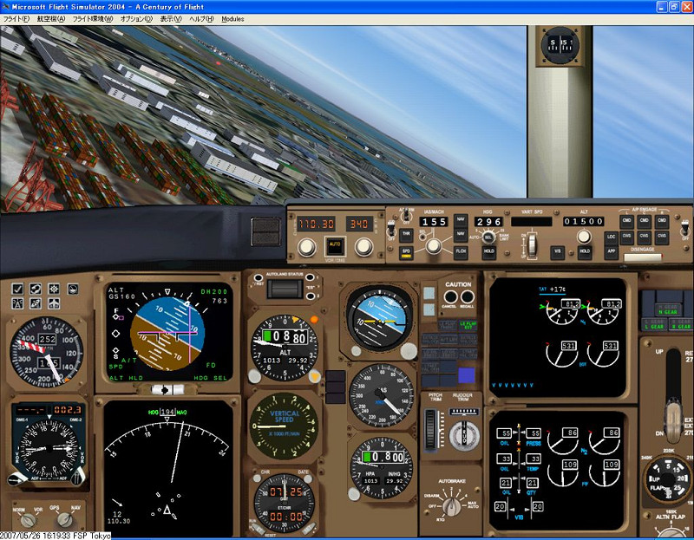
Task: Click the CHR button on the clock
Action: [x=257, y=478]
